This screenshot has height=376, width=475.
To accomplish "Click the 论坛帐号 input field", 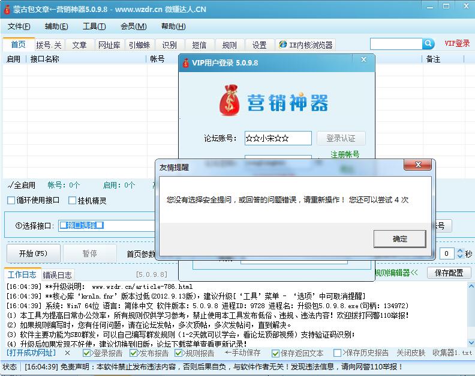I will (278, 138).
